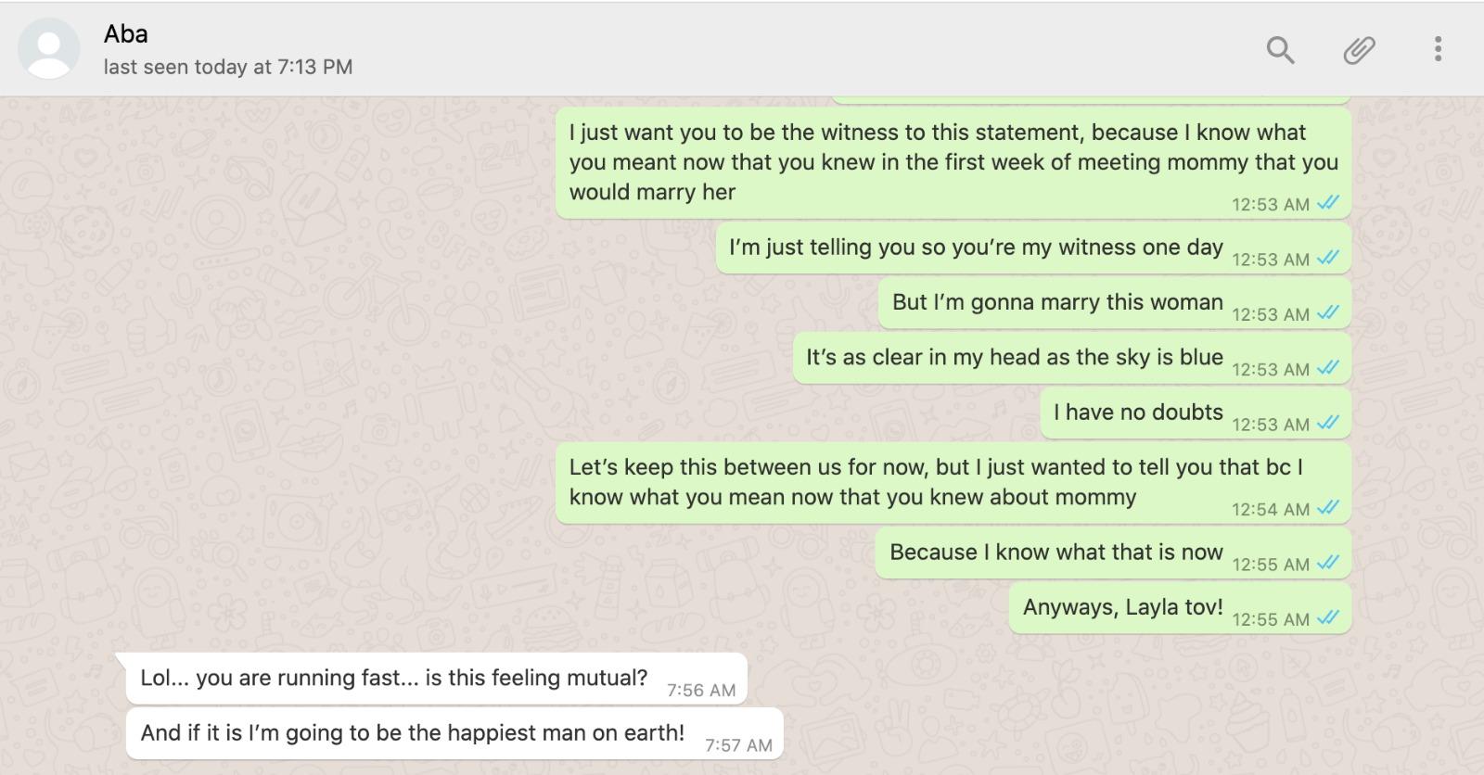The image size is (1484, 775).
Task: Click the paperclip attach icon
Action: tap(1359, 49)
